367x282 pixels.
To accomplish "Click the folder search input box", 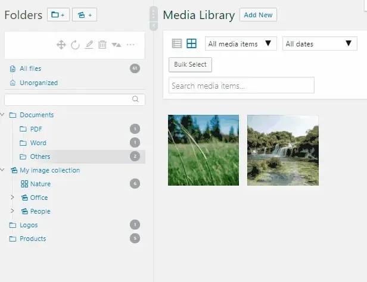I will (74, 99).
